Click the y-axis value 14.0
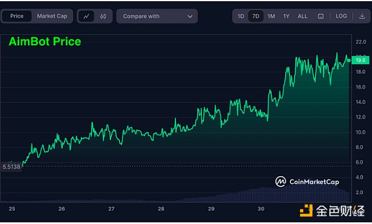 361,102
